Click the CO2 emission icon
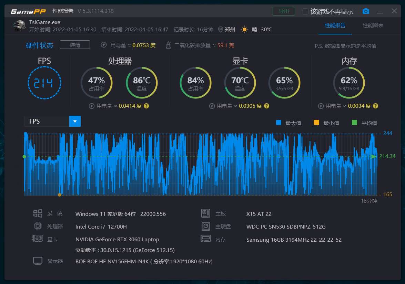 [x=169, y=45]
